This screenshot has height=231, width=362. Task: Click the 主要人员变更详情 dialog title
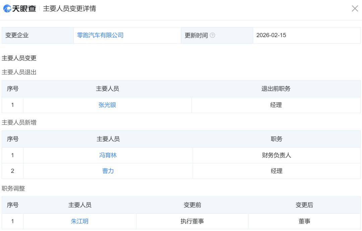[x=69, y=9]
